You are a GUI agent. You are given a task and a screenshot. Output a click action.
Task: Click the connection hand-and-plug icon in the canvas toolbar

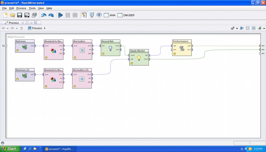click(x=232, y=28)
